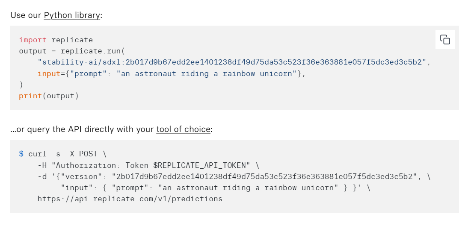Click the 'Use our' intro text
468x226 pixels.
click(x=26, y=15)
